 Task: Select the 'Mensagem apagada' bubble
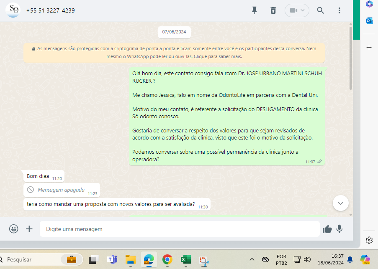coord(62,190)
